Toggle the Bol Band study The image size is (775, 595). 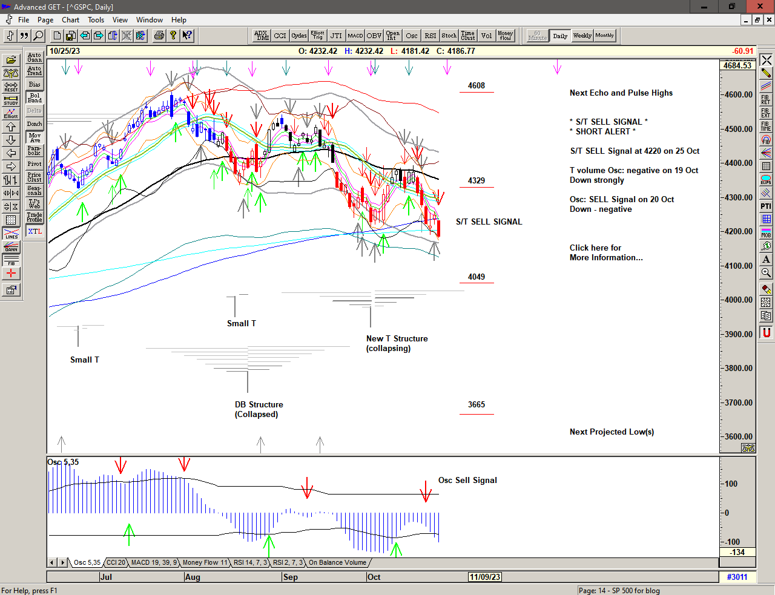tap(35, 97)
